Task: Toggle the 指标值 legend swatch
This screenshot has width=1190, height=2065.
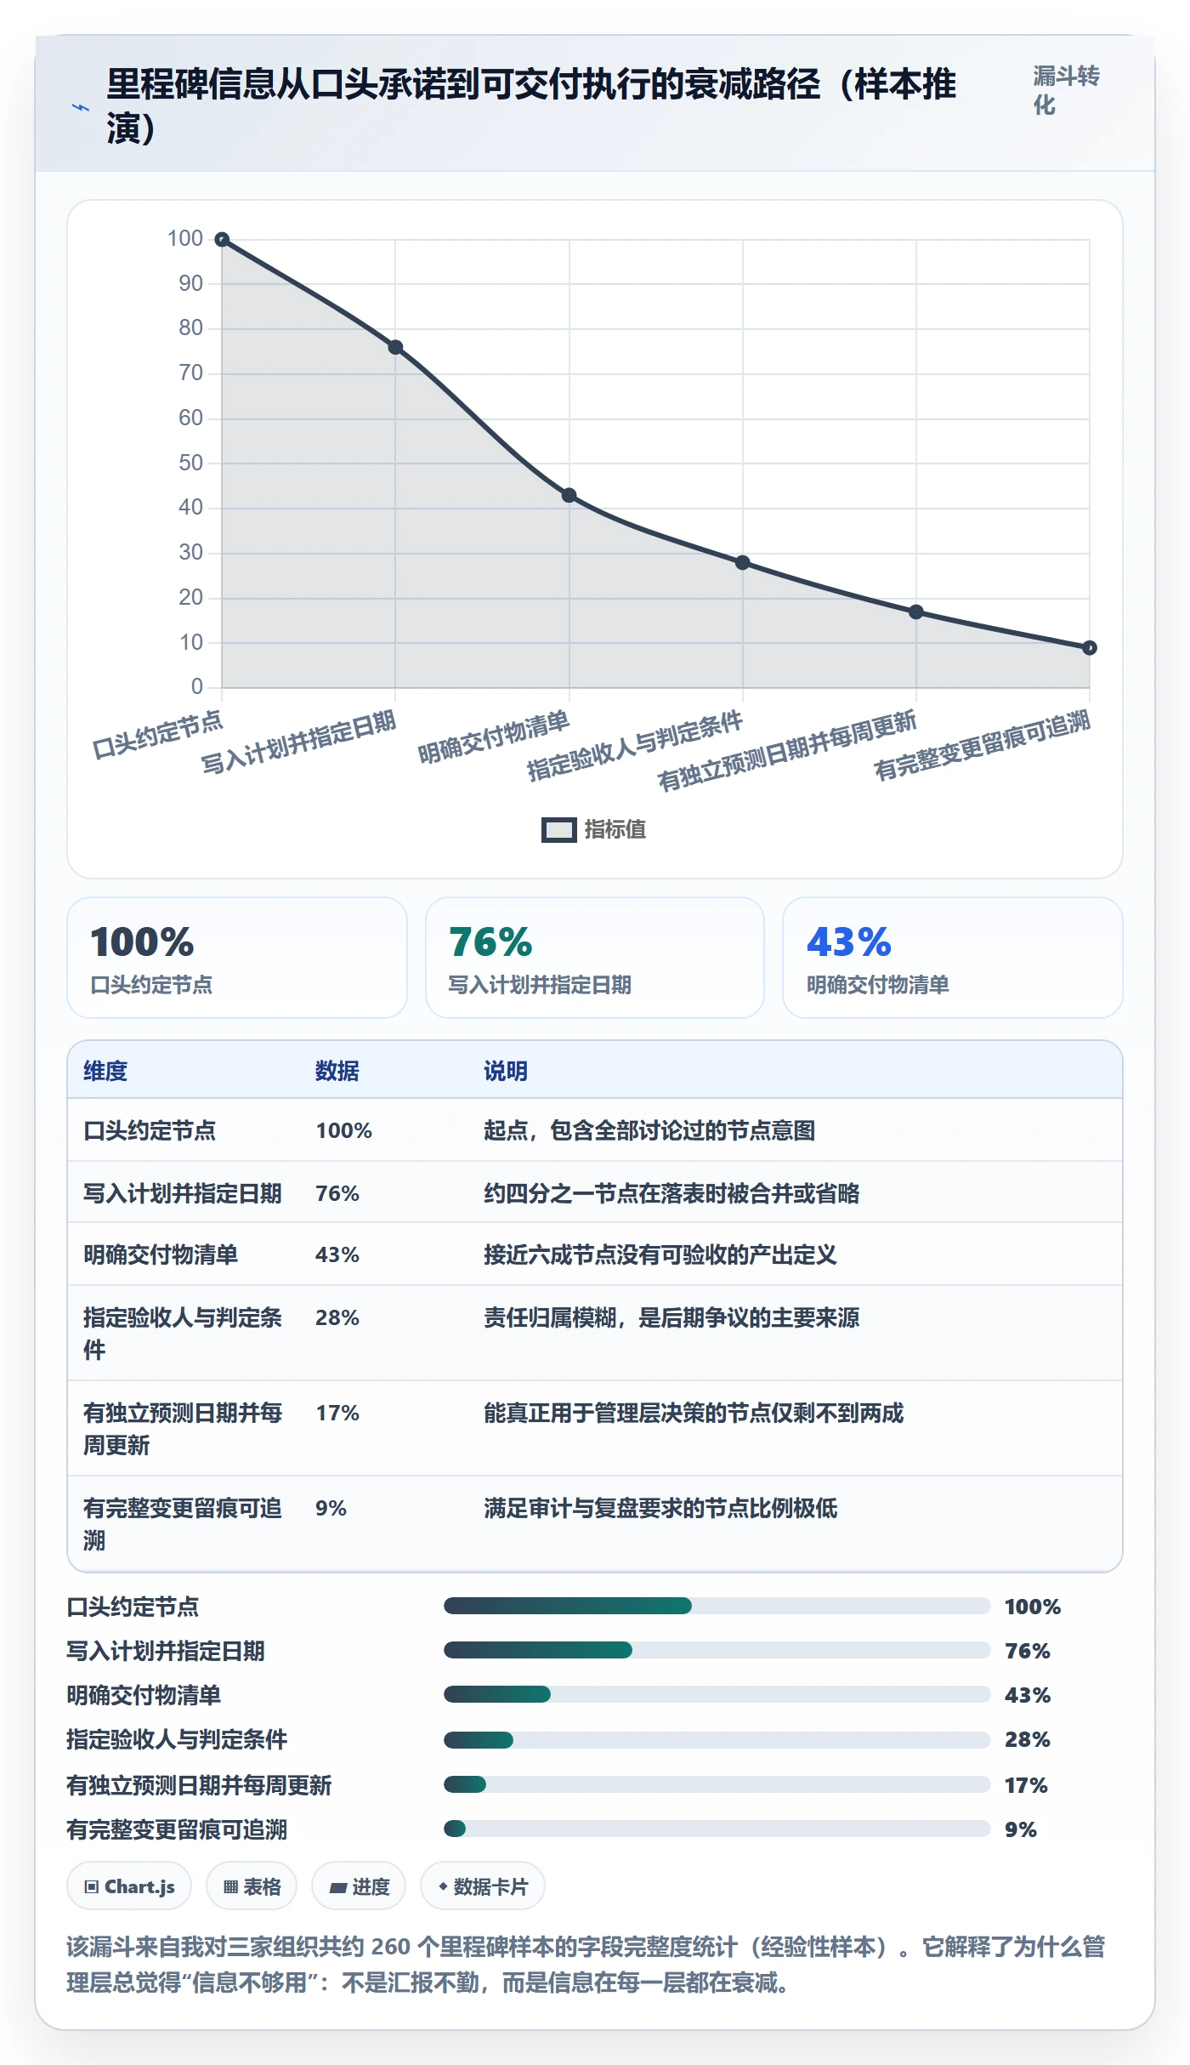Action: pos(559,830)
